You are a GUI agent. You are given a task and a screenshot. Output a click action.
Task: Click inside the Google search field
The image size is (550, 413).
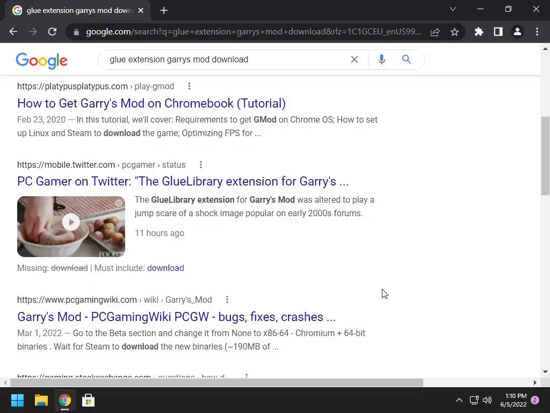click(x=225, y=59)
